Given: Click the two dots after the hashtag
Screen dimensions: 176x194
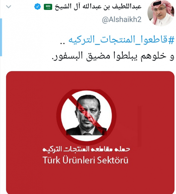Looking at the screenshot, I should click(x=62, y=43).
